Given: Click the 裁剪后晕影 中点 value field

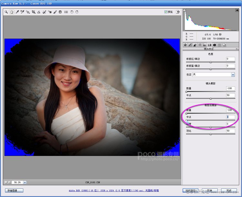Looking at the screenshot, I should tap(231, 117).
